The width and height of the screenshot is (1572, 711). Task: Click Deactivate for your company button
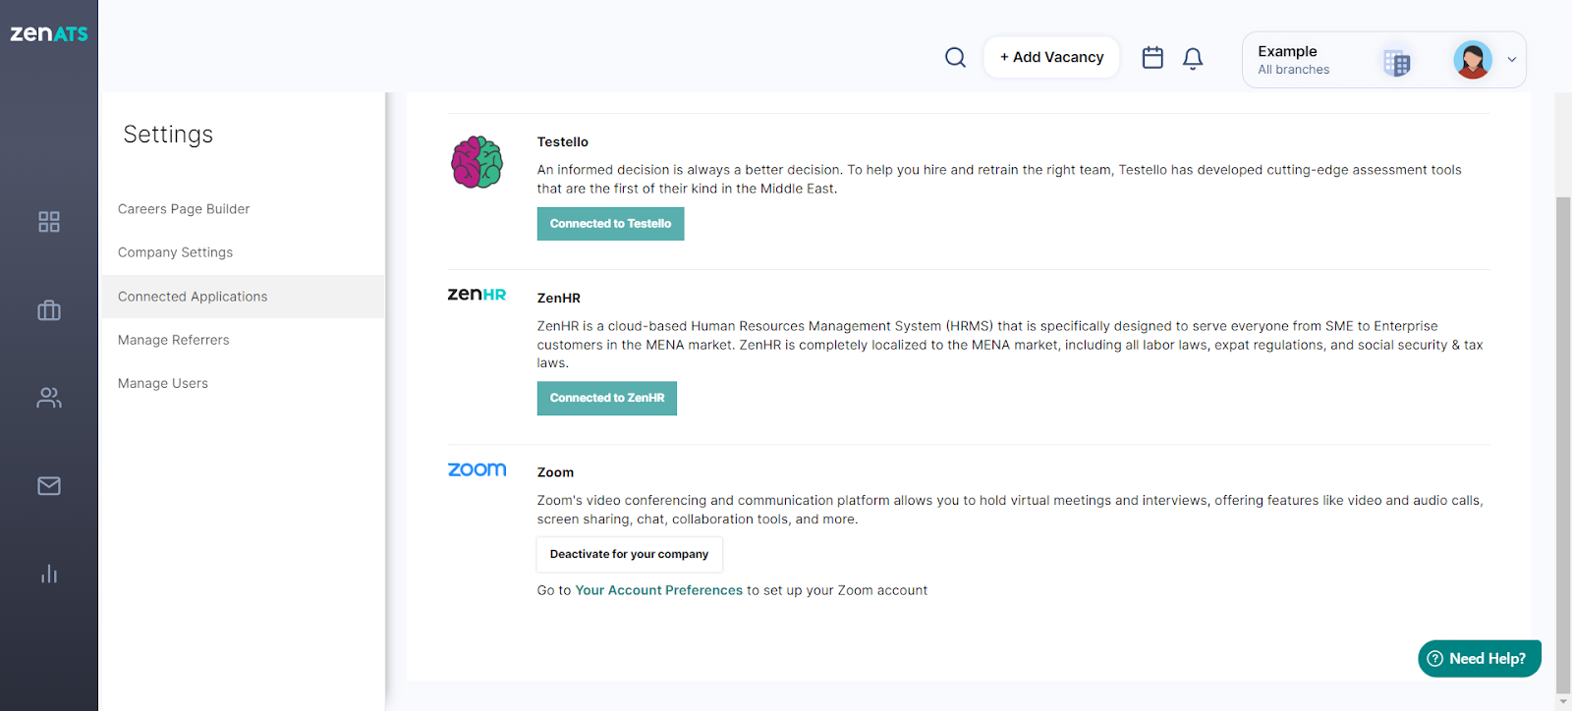click(x=629, y=554)
